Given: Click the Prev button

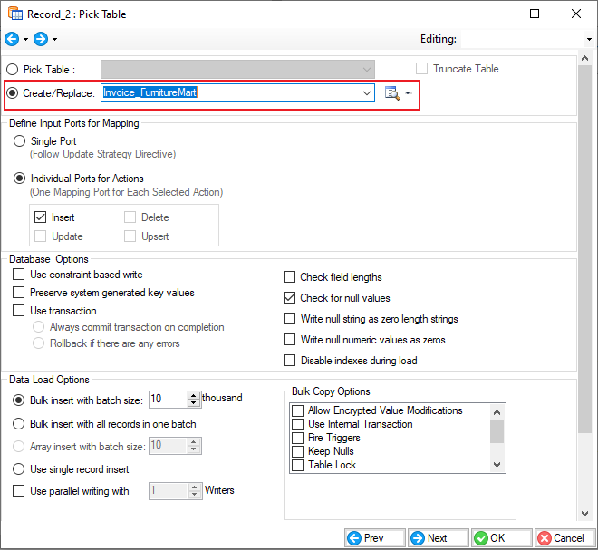Looking at the screenshot, I should click(x=374, y=538).
